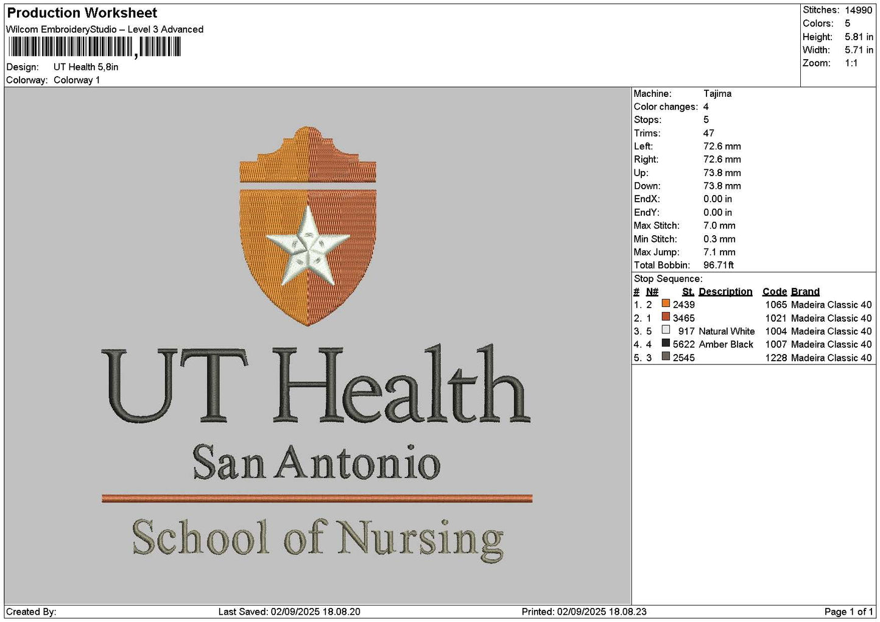
Task: Click the 'Production Worksheet' title
Action: click(82, 13)
